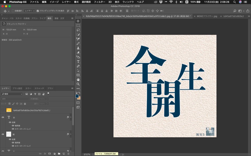The height and width of the screenshot is (156, 251).
Task: Pick the Eraser tool in toolbar
Action: (78, 53)
